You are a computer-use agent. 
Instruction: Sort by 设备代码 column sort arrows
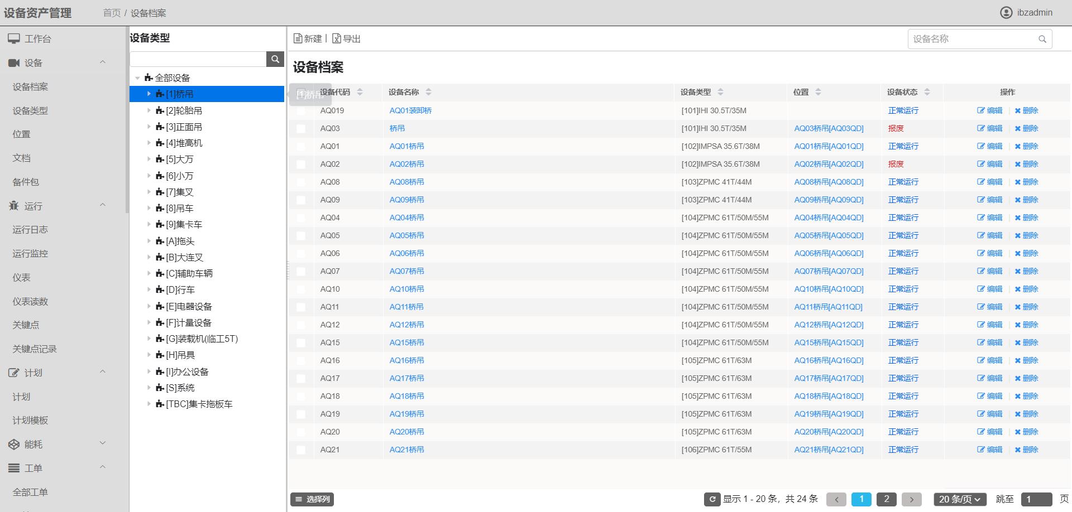[360, 92]
